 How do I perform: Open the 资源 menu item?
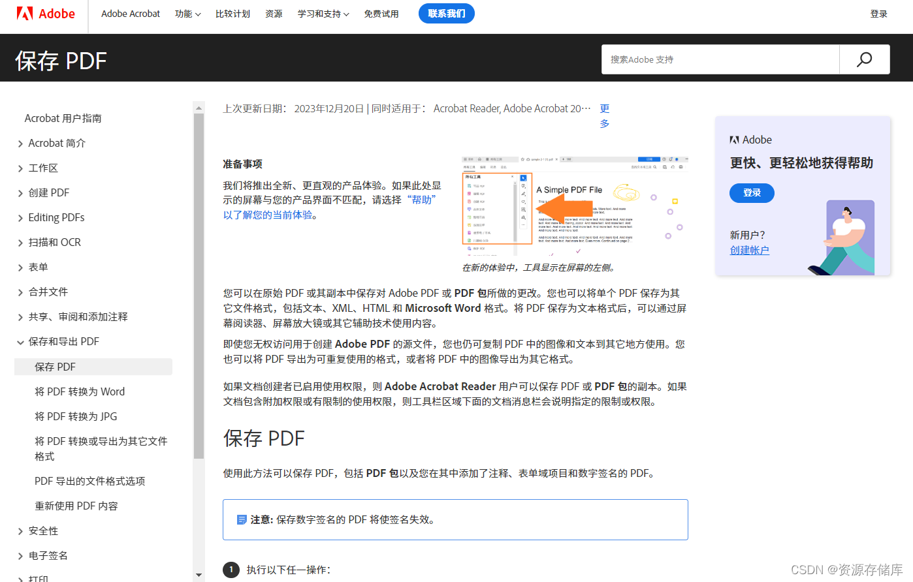tap(274, 13)
